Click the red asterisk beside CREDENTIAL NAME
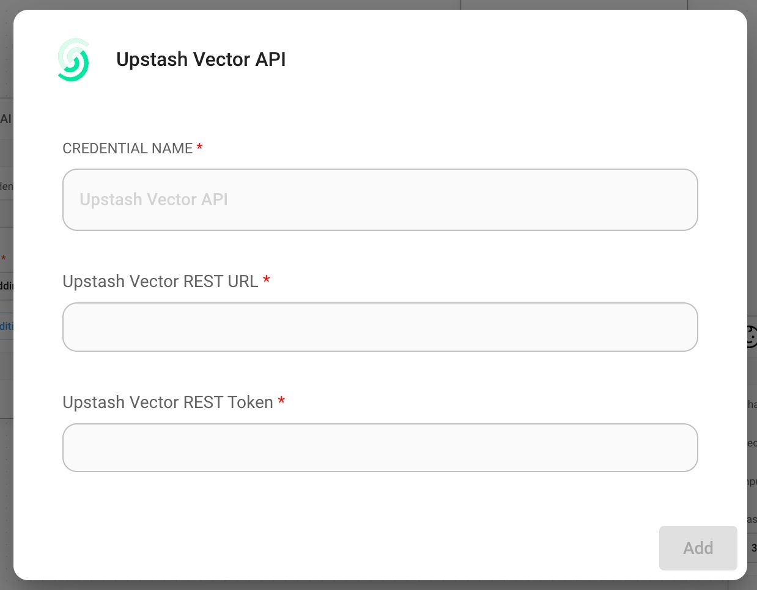 [199, 148]
